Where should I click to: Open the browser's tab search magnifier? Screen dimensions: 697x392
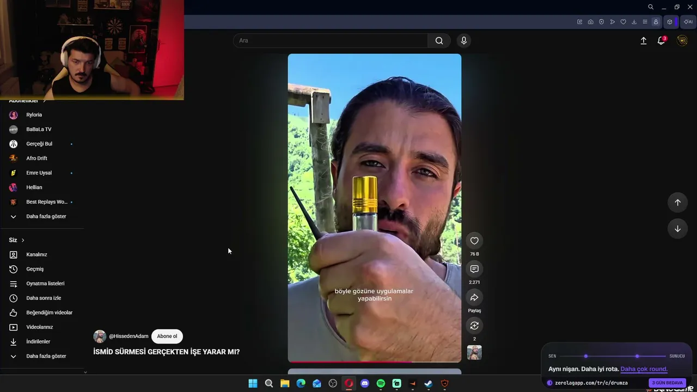coord(651,7)
